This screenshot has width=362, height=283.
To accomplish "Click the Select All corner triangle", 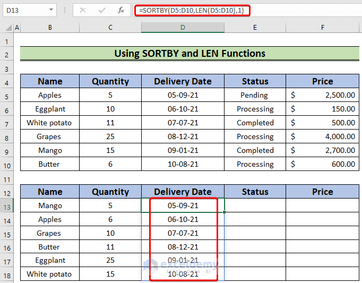I will point(8,28).
